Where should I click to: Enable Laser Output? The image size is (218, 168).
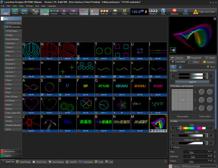[204, 12]
